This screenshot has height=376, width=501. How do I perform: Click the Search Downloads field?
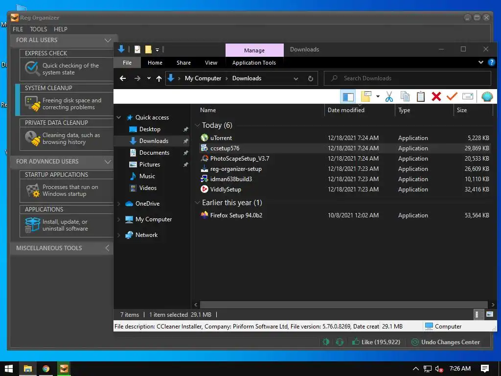click(x=408, y=78)
